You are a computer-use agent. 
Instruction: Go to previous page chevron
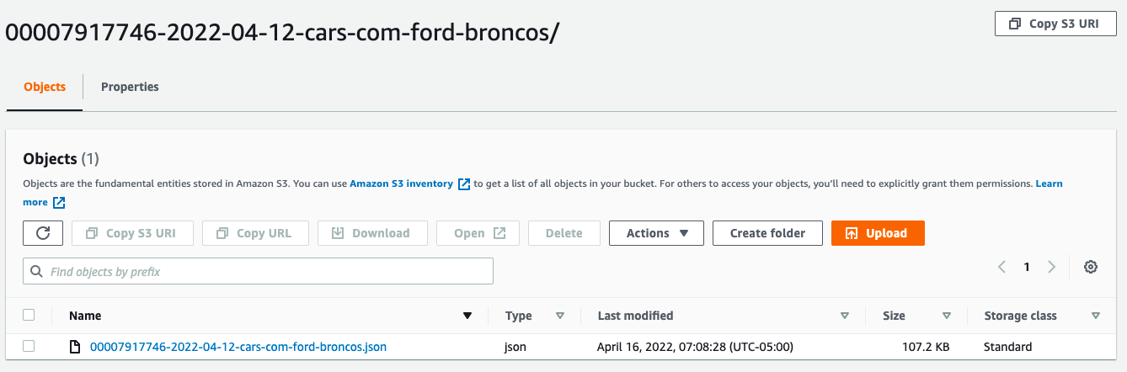pos(1002,267)
